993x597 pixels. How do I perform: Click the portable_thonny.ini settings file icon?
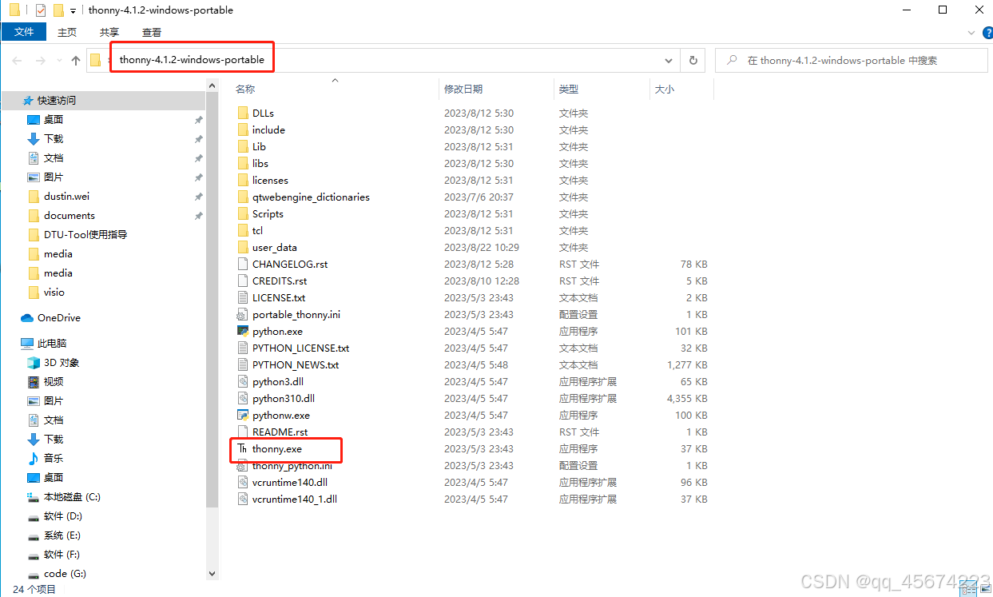tap(243, 314)
